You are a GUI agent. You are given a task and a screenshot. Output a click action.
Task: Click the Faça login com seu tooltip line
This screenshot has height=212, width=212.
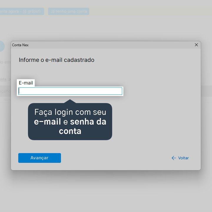[x=70, y=112]
